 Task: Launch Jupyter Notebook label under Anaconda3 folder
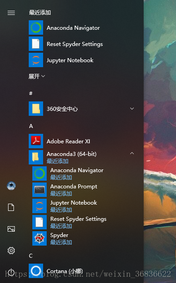pos(74,203)
